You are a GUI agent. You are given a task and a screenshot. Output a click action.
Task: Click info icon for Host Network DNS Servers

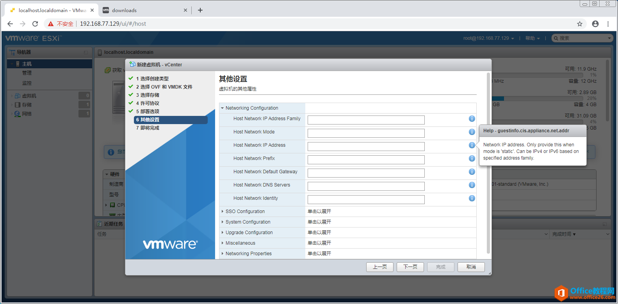472,185
